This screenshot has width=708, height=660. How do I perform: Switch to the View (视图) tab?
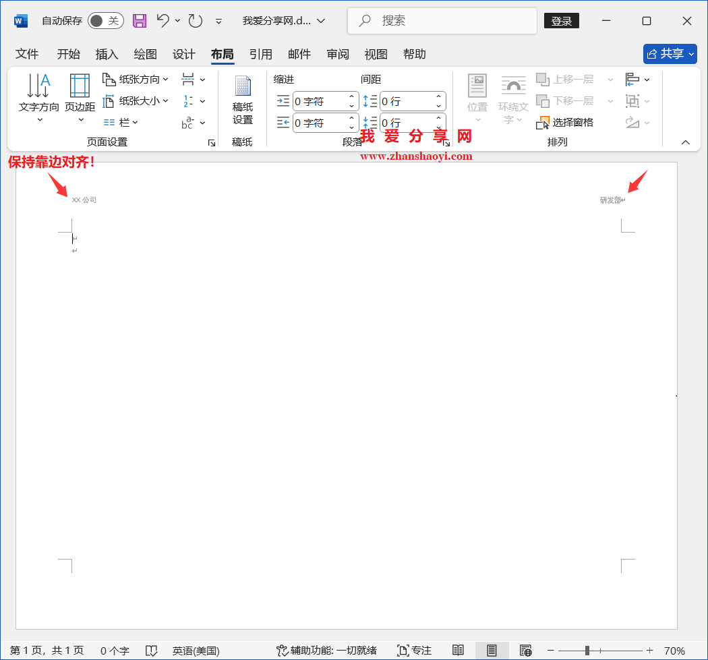(x=376, y=54)
